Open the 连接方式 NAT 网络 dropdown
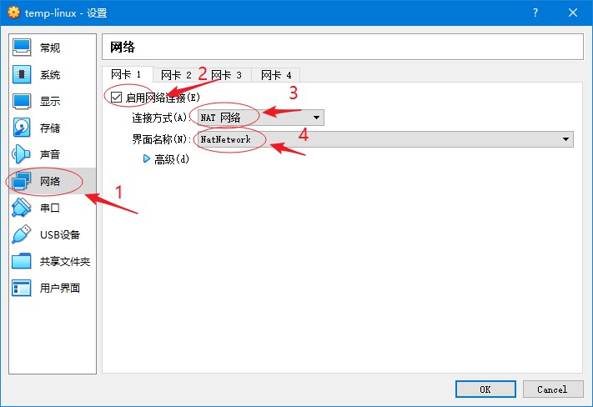593x407 pixels. tap(260, 118)
